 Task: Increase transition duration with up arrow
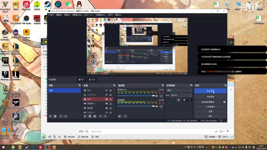190,94
